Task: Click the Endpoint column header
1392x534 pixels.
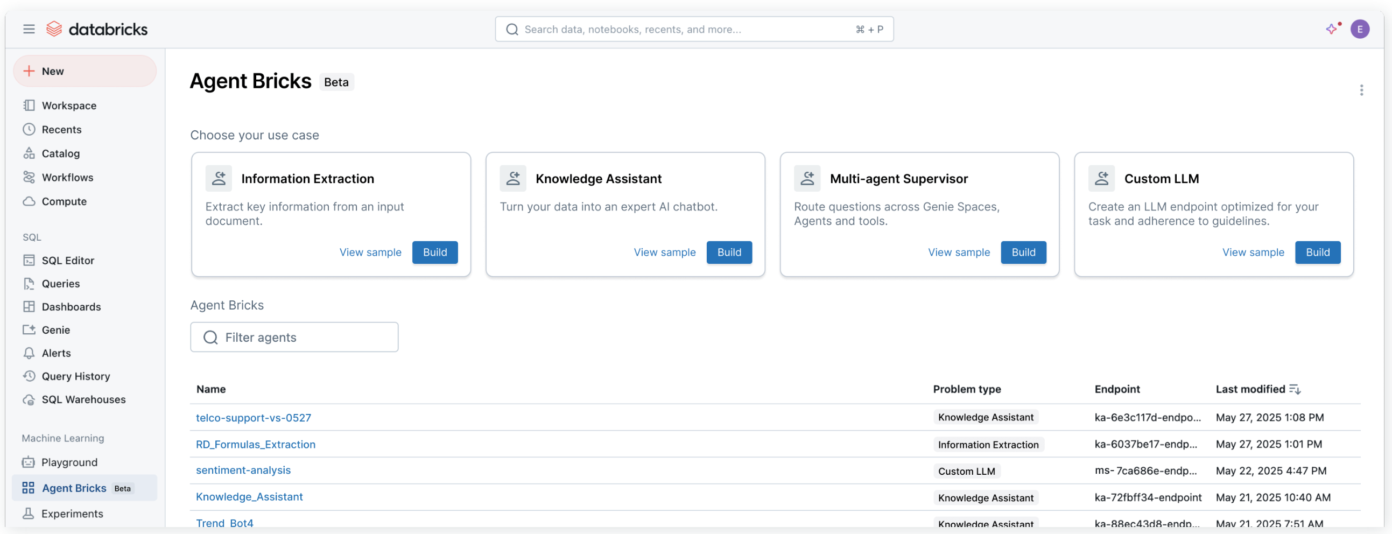Action: click(1117, 389)
